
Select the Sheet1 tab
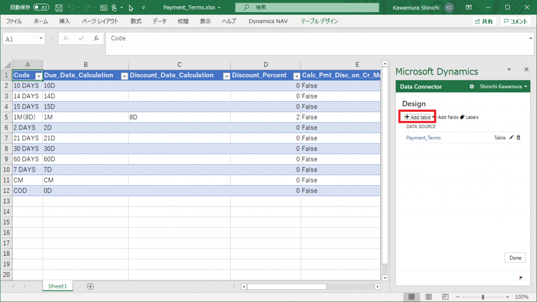(58, 286)
